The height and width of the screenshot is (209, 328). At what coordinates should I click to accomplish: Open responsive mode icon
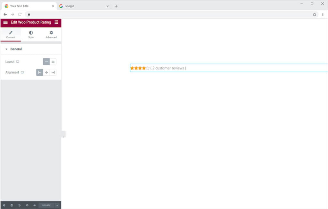coord(27,205)
